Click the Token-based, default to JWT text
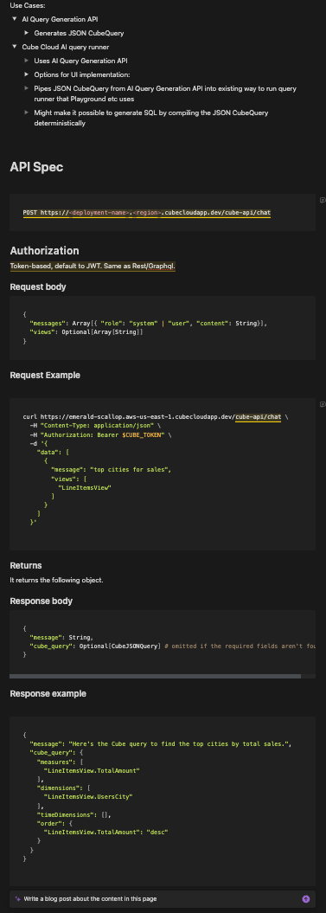Screen dimensions: 326x913 93,266
